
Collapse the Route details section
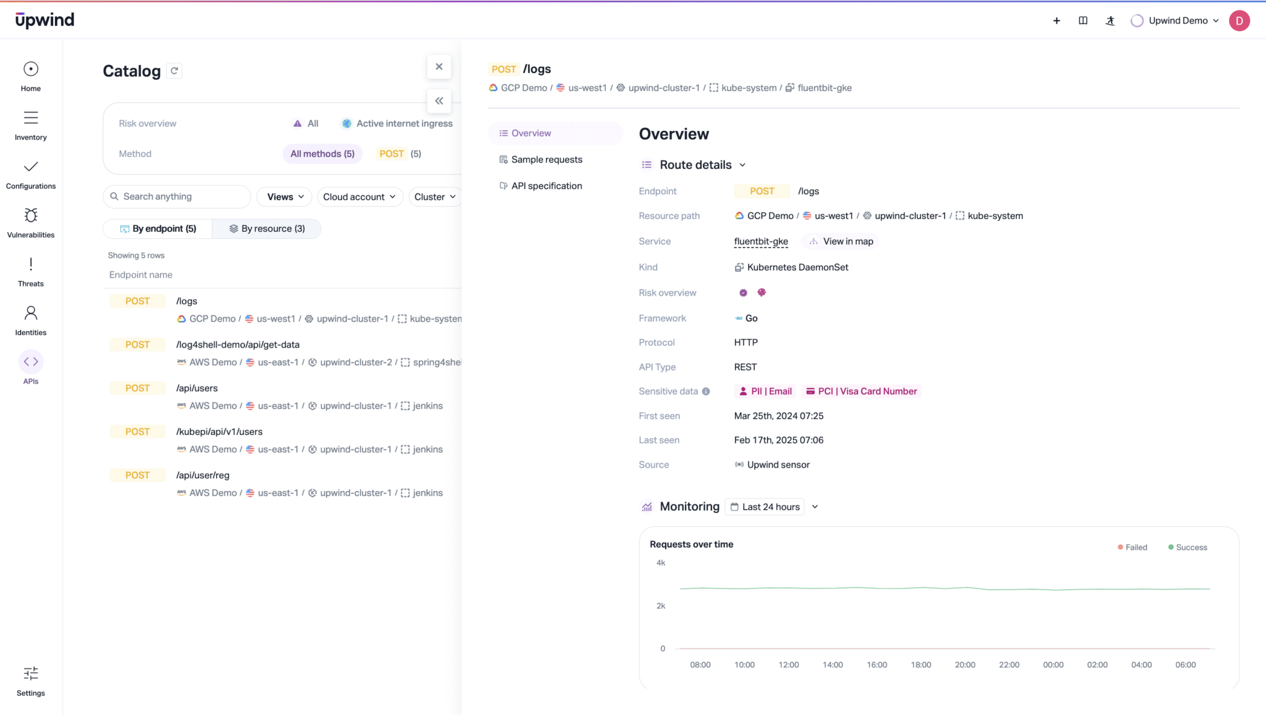pos(742,165)
